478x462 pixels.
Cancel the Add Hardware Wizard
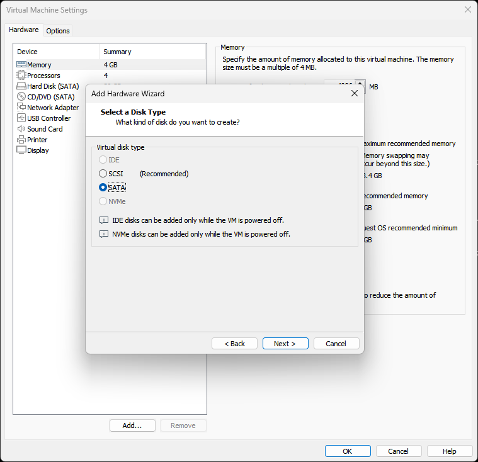[336, 344]
